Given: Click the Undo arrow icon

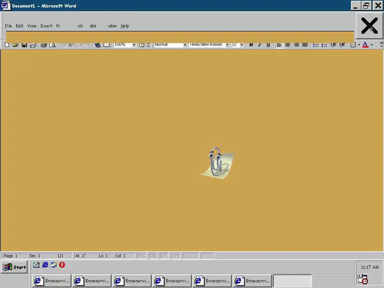Looking at the screenshot, I should [83, 45].
